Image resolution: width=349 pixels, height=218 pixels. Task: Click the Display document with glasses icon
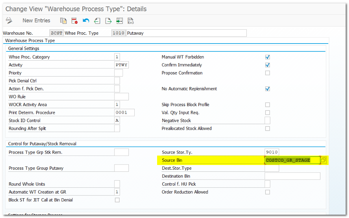pyautogui.click(x=131, y=20)
